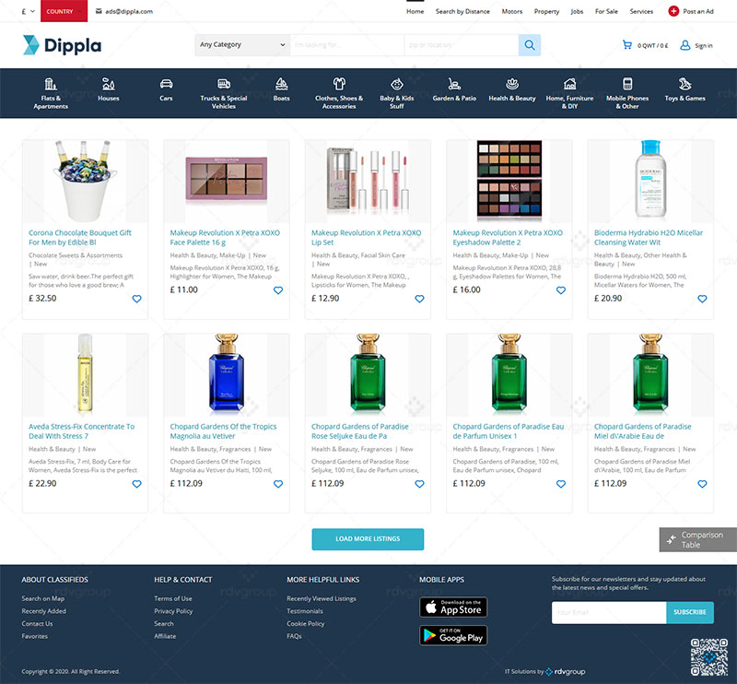Download from the App Store badge
The width and height of the screenshot is (737, 684).
(x=453, y=607)
